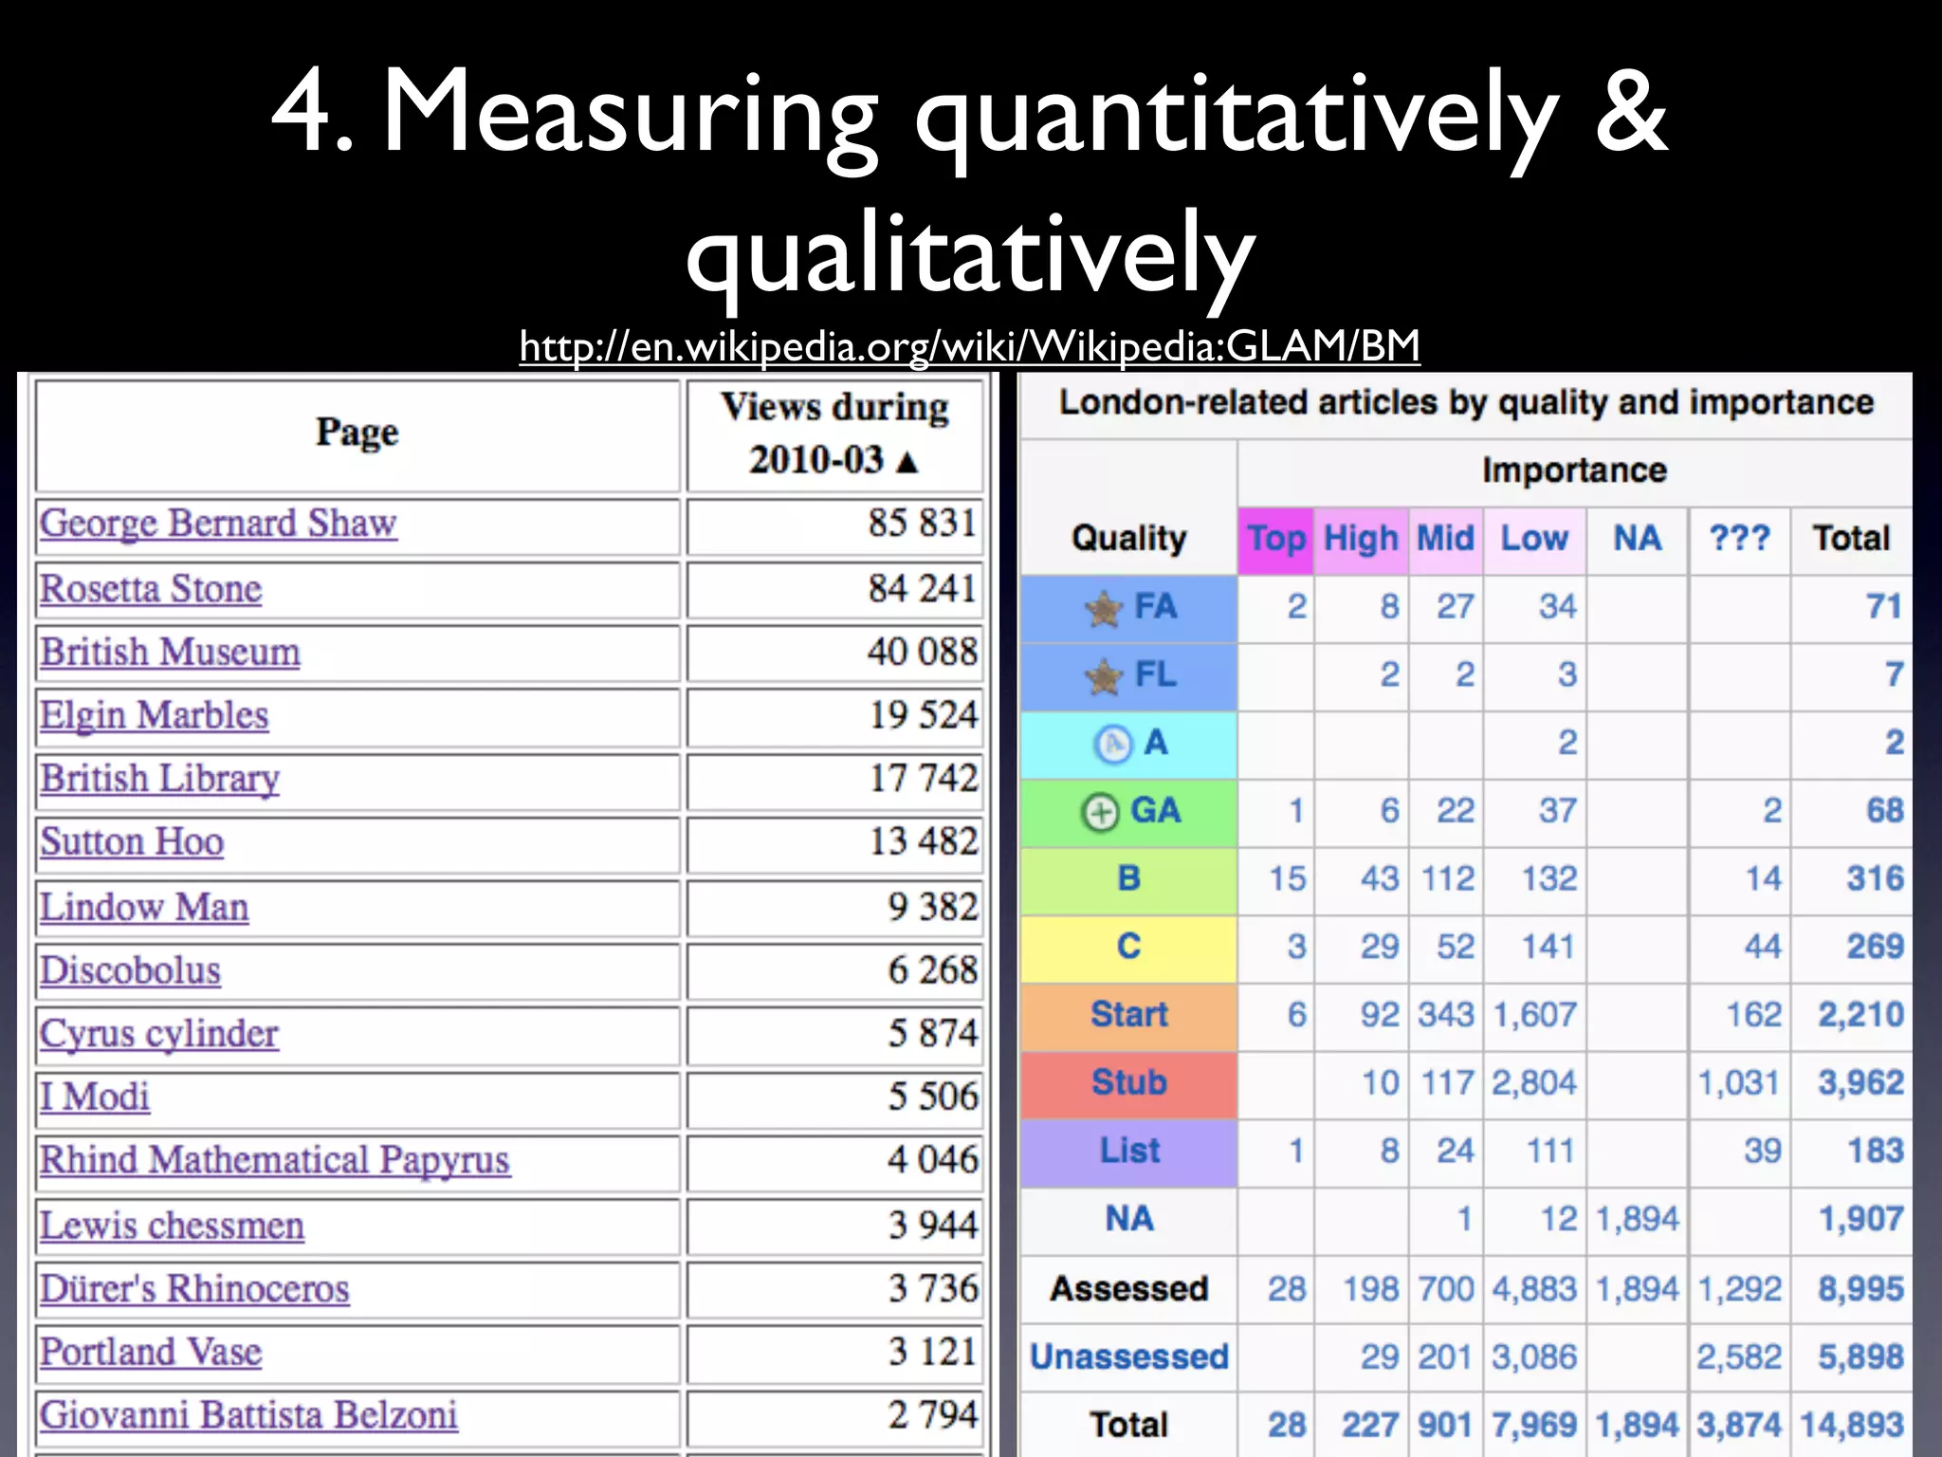Click the A-class quality icon

click(1112, 744)
